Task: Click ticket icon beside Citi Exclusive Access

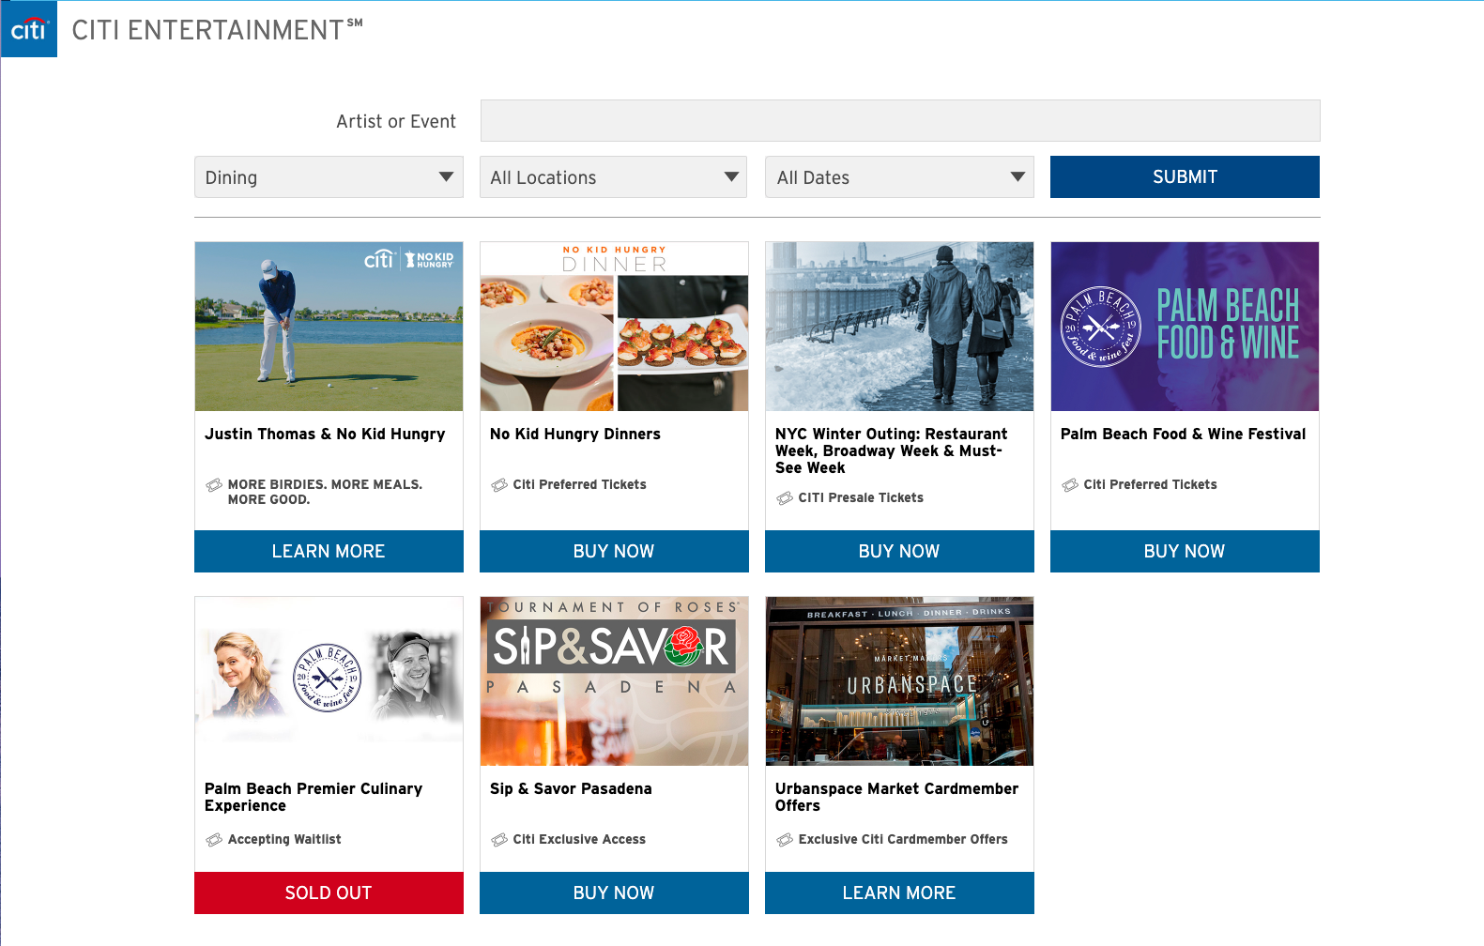Action: pyautogui.click(x=499, y=840)
